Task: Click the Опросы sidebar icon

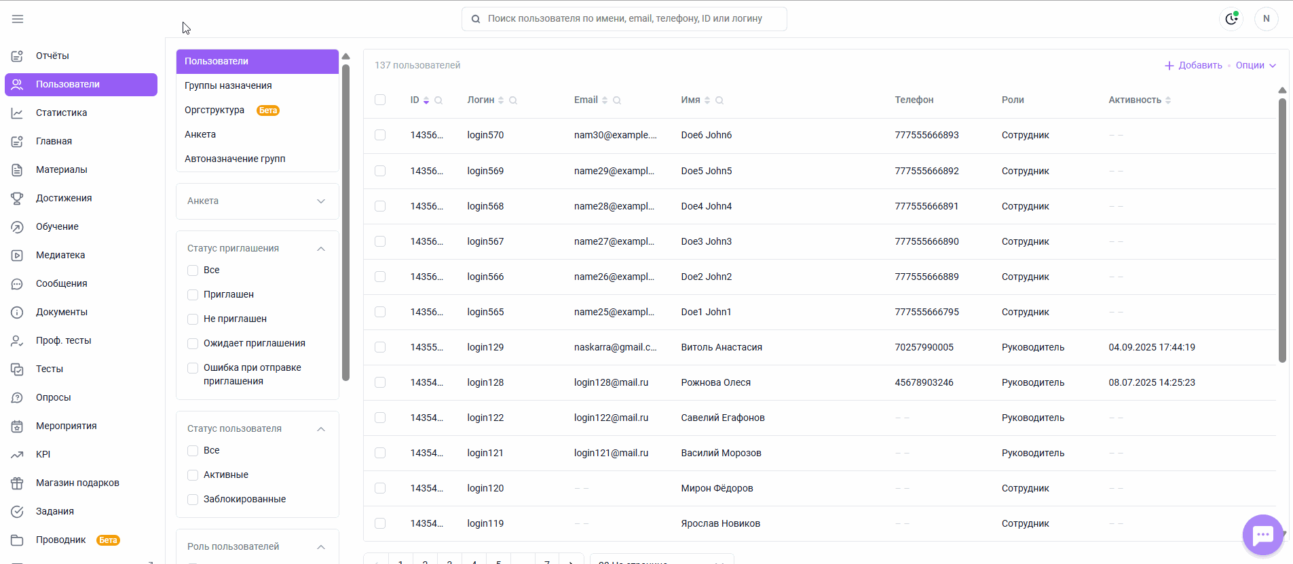Action: 18,397
